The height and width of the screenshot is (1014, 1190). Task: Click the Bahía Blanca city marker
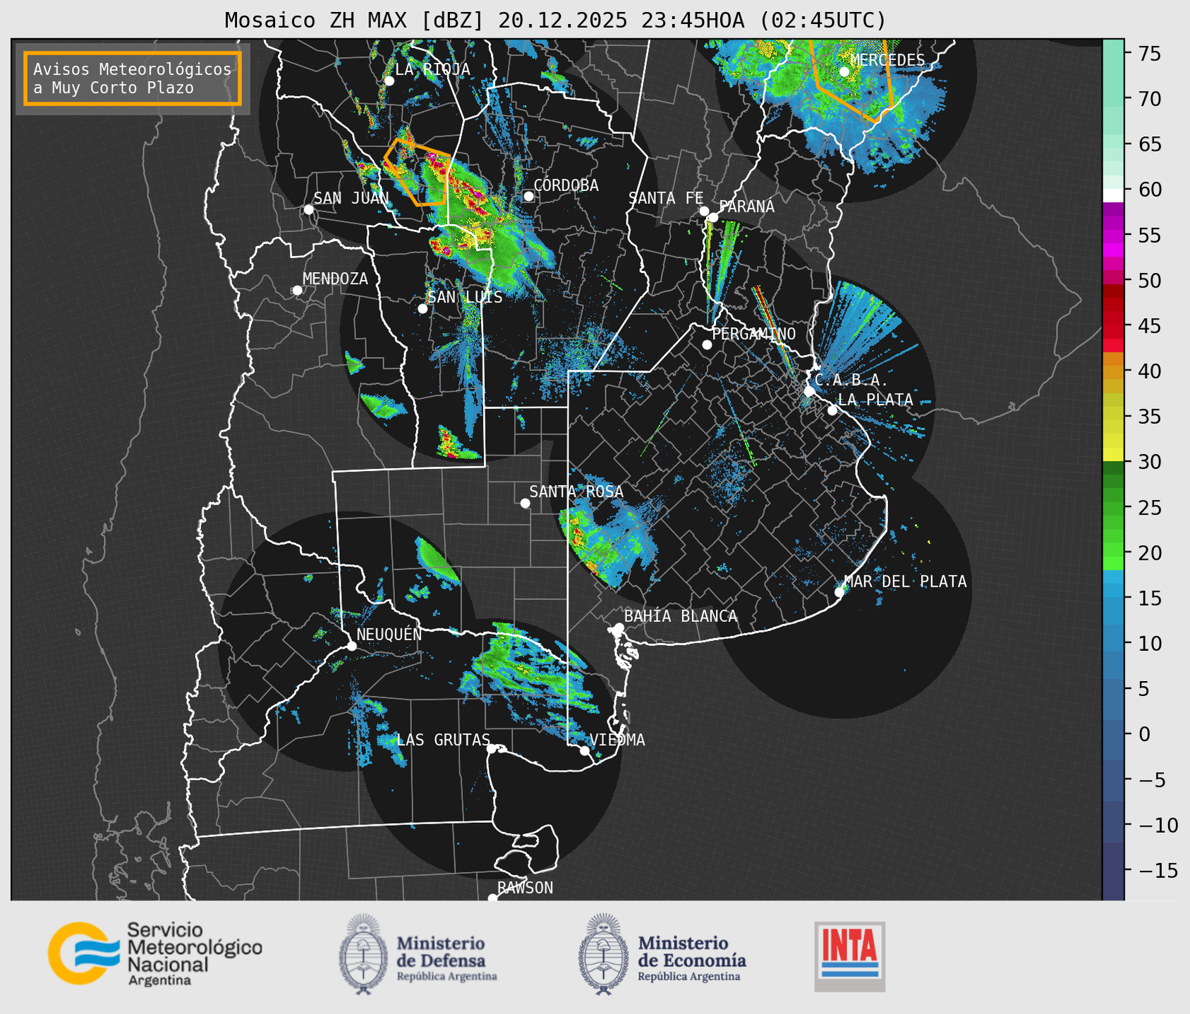click(x=619, y=628)
